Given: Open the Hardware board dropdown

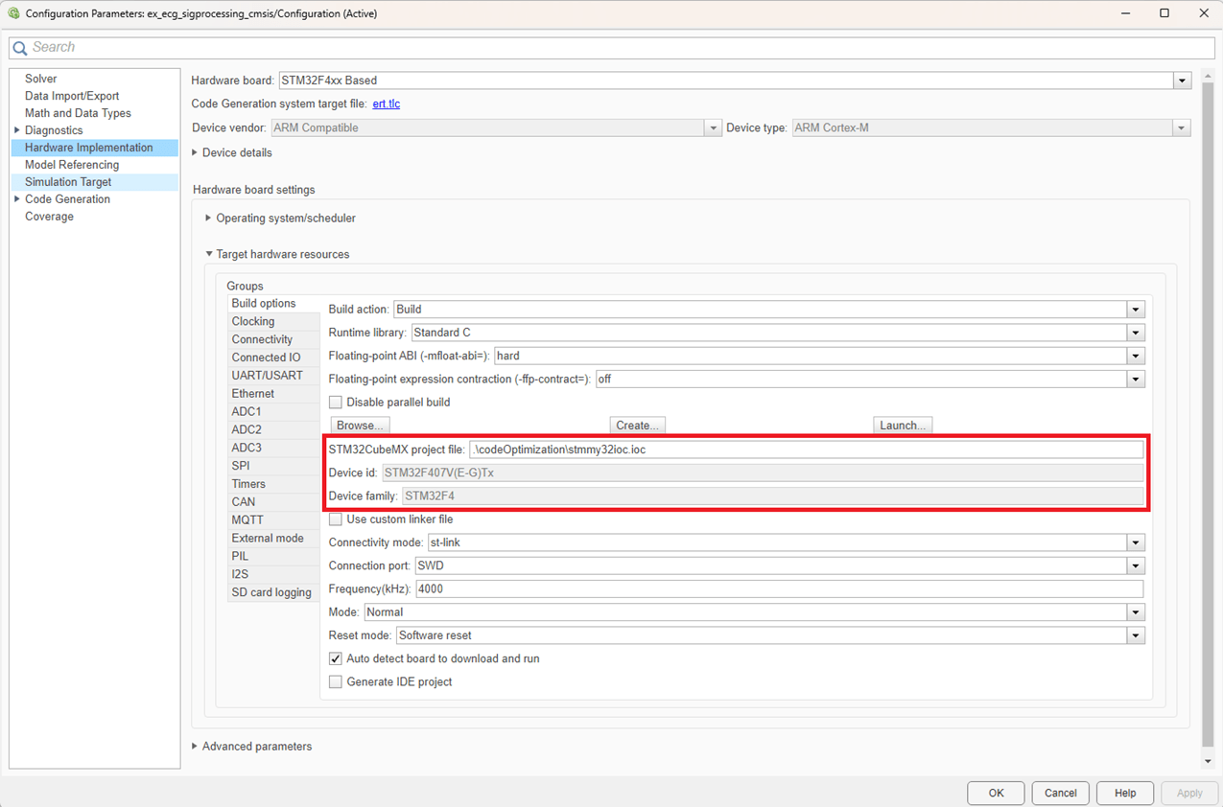Looking at the screenshot, I should click(x=1182, y=81).
